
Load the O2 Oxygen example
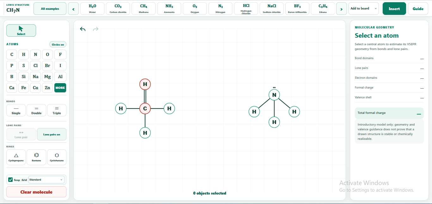[x=195, y=9]
